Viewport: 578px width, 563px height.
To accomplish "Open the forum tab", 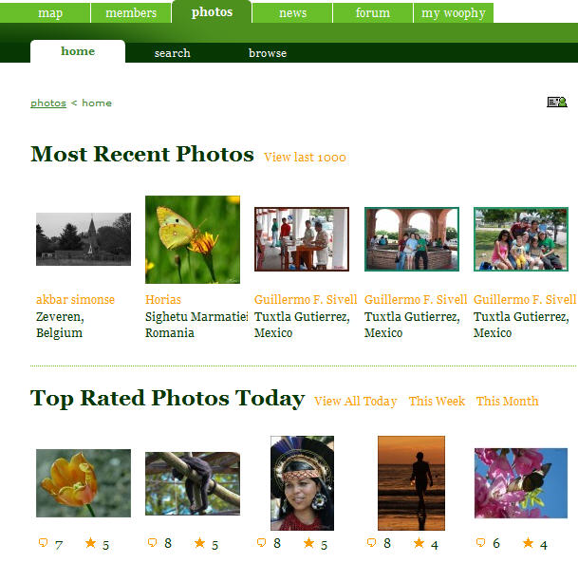I will click(x=373, y=13).
